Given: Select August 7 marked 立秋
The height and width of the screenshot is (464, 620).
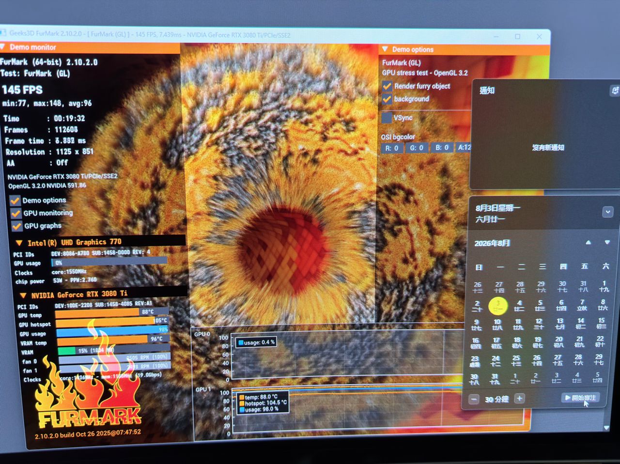Looking at the screenshot, I should coord(582,305).
